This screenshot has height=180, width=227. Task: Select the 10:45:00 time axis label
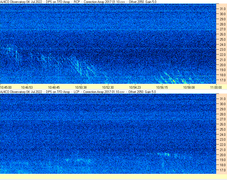click(x=6, y=88)
